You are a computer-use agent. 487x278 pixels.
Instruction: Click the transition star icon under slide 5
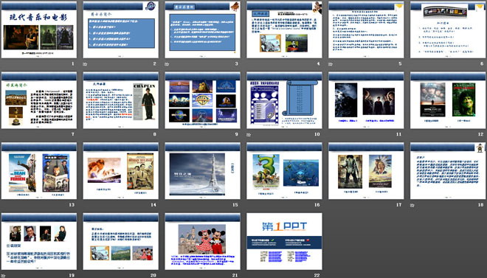331,64
